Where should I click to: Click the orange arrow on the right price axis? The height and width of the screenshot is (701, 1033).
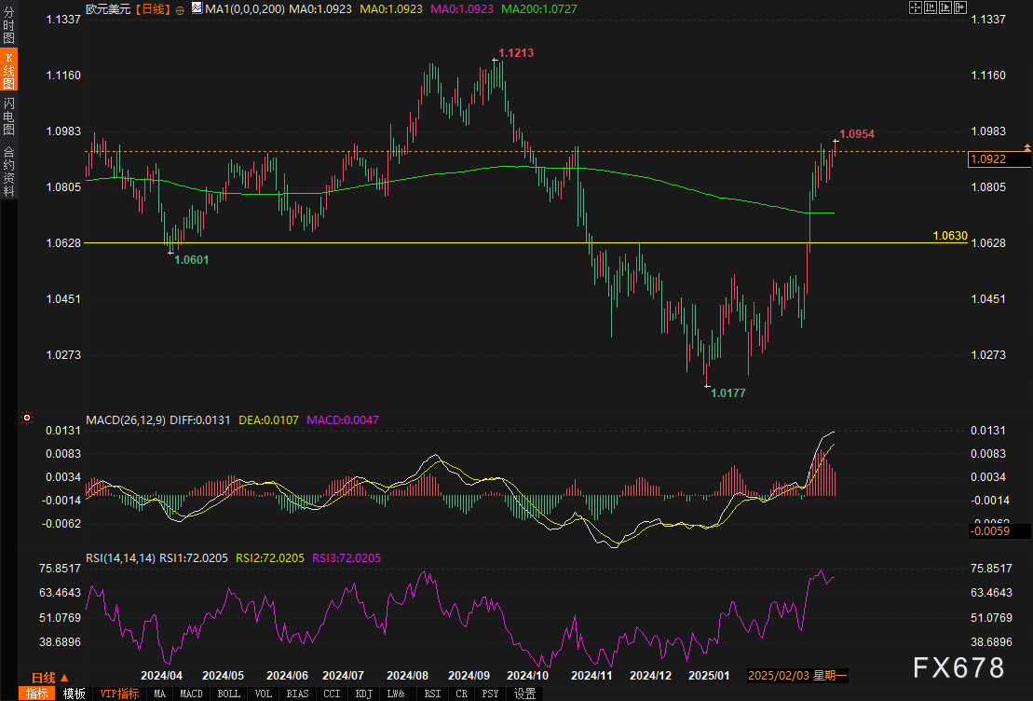[x=1026, y=147]
